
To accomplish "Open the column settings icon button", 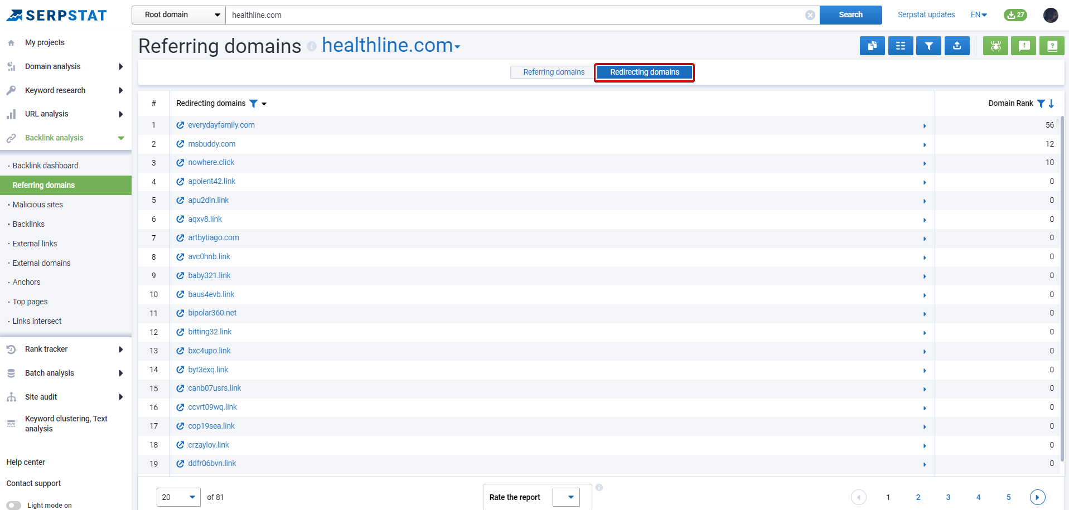I will 901,46.
